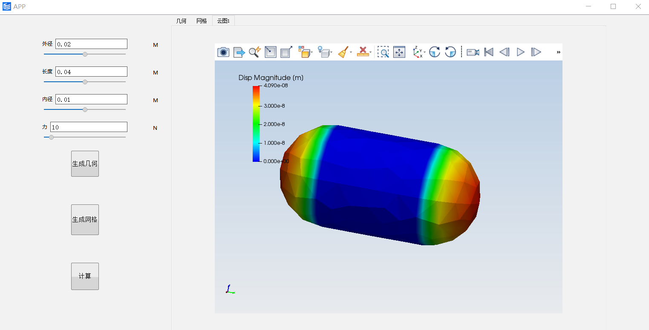Image resolution: width=649 pixels, height=330 pixels.
Task: Click the 4.090e-08 legend maximum value
Action: tap(276, 86)
